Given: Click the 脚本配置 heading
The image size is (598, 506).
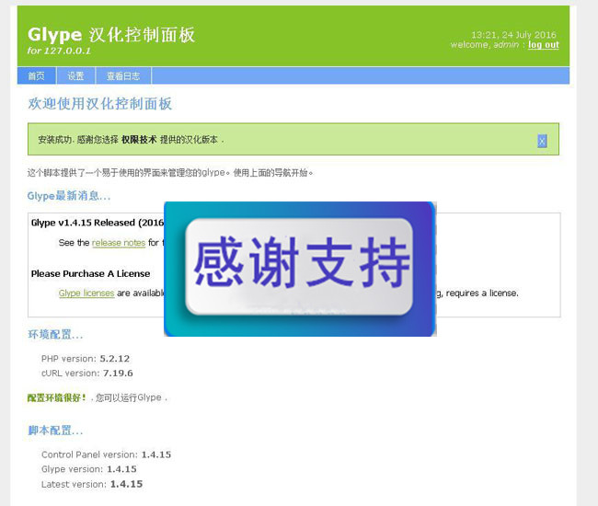Looking at the screenshot, I should click(x=55, y=431).
